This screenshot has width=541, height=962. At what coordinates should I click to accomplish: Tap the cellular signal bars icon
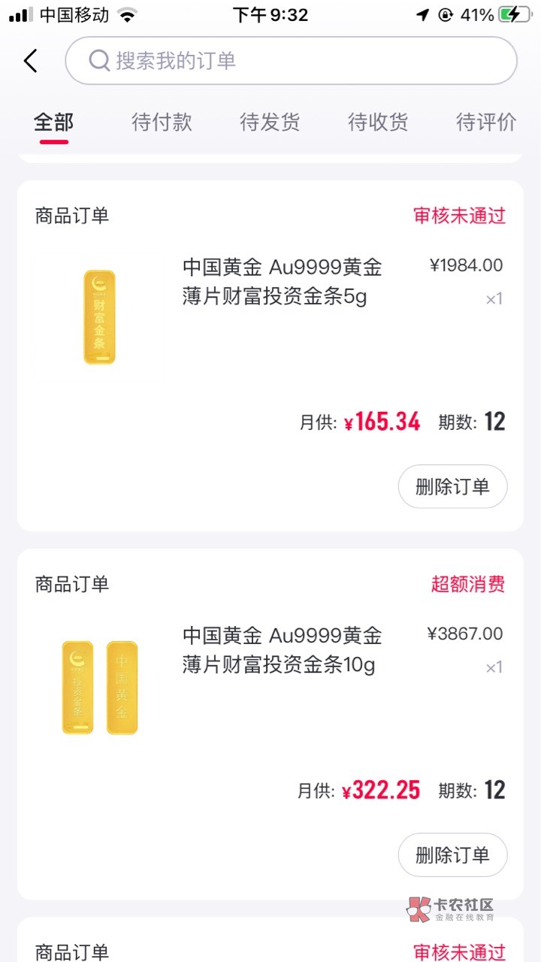click(21, 15)
